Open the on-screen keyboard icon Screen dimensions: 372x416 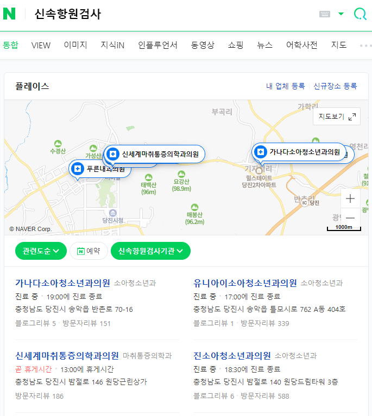(324, 14)
